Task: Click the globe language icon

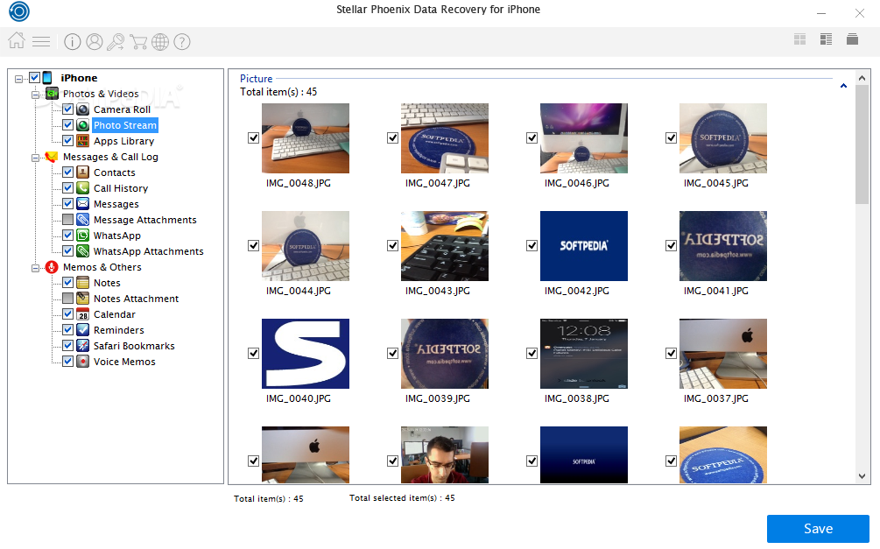Action: tap(160, 41)
